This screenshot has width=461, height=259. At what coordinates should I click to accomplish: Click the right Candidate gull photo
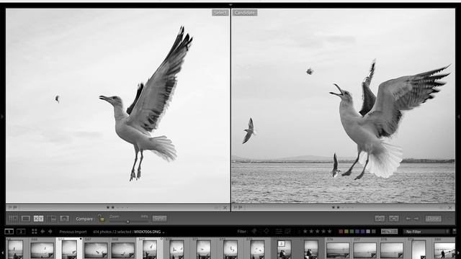(x=343, y=106)
